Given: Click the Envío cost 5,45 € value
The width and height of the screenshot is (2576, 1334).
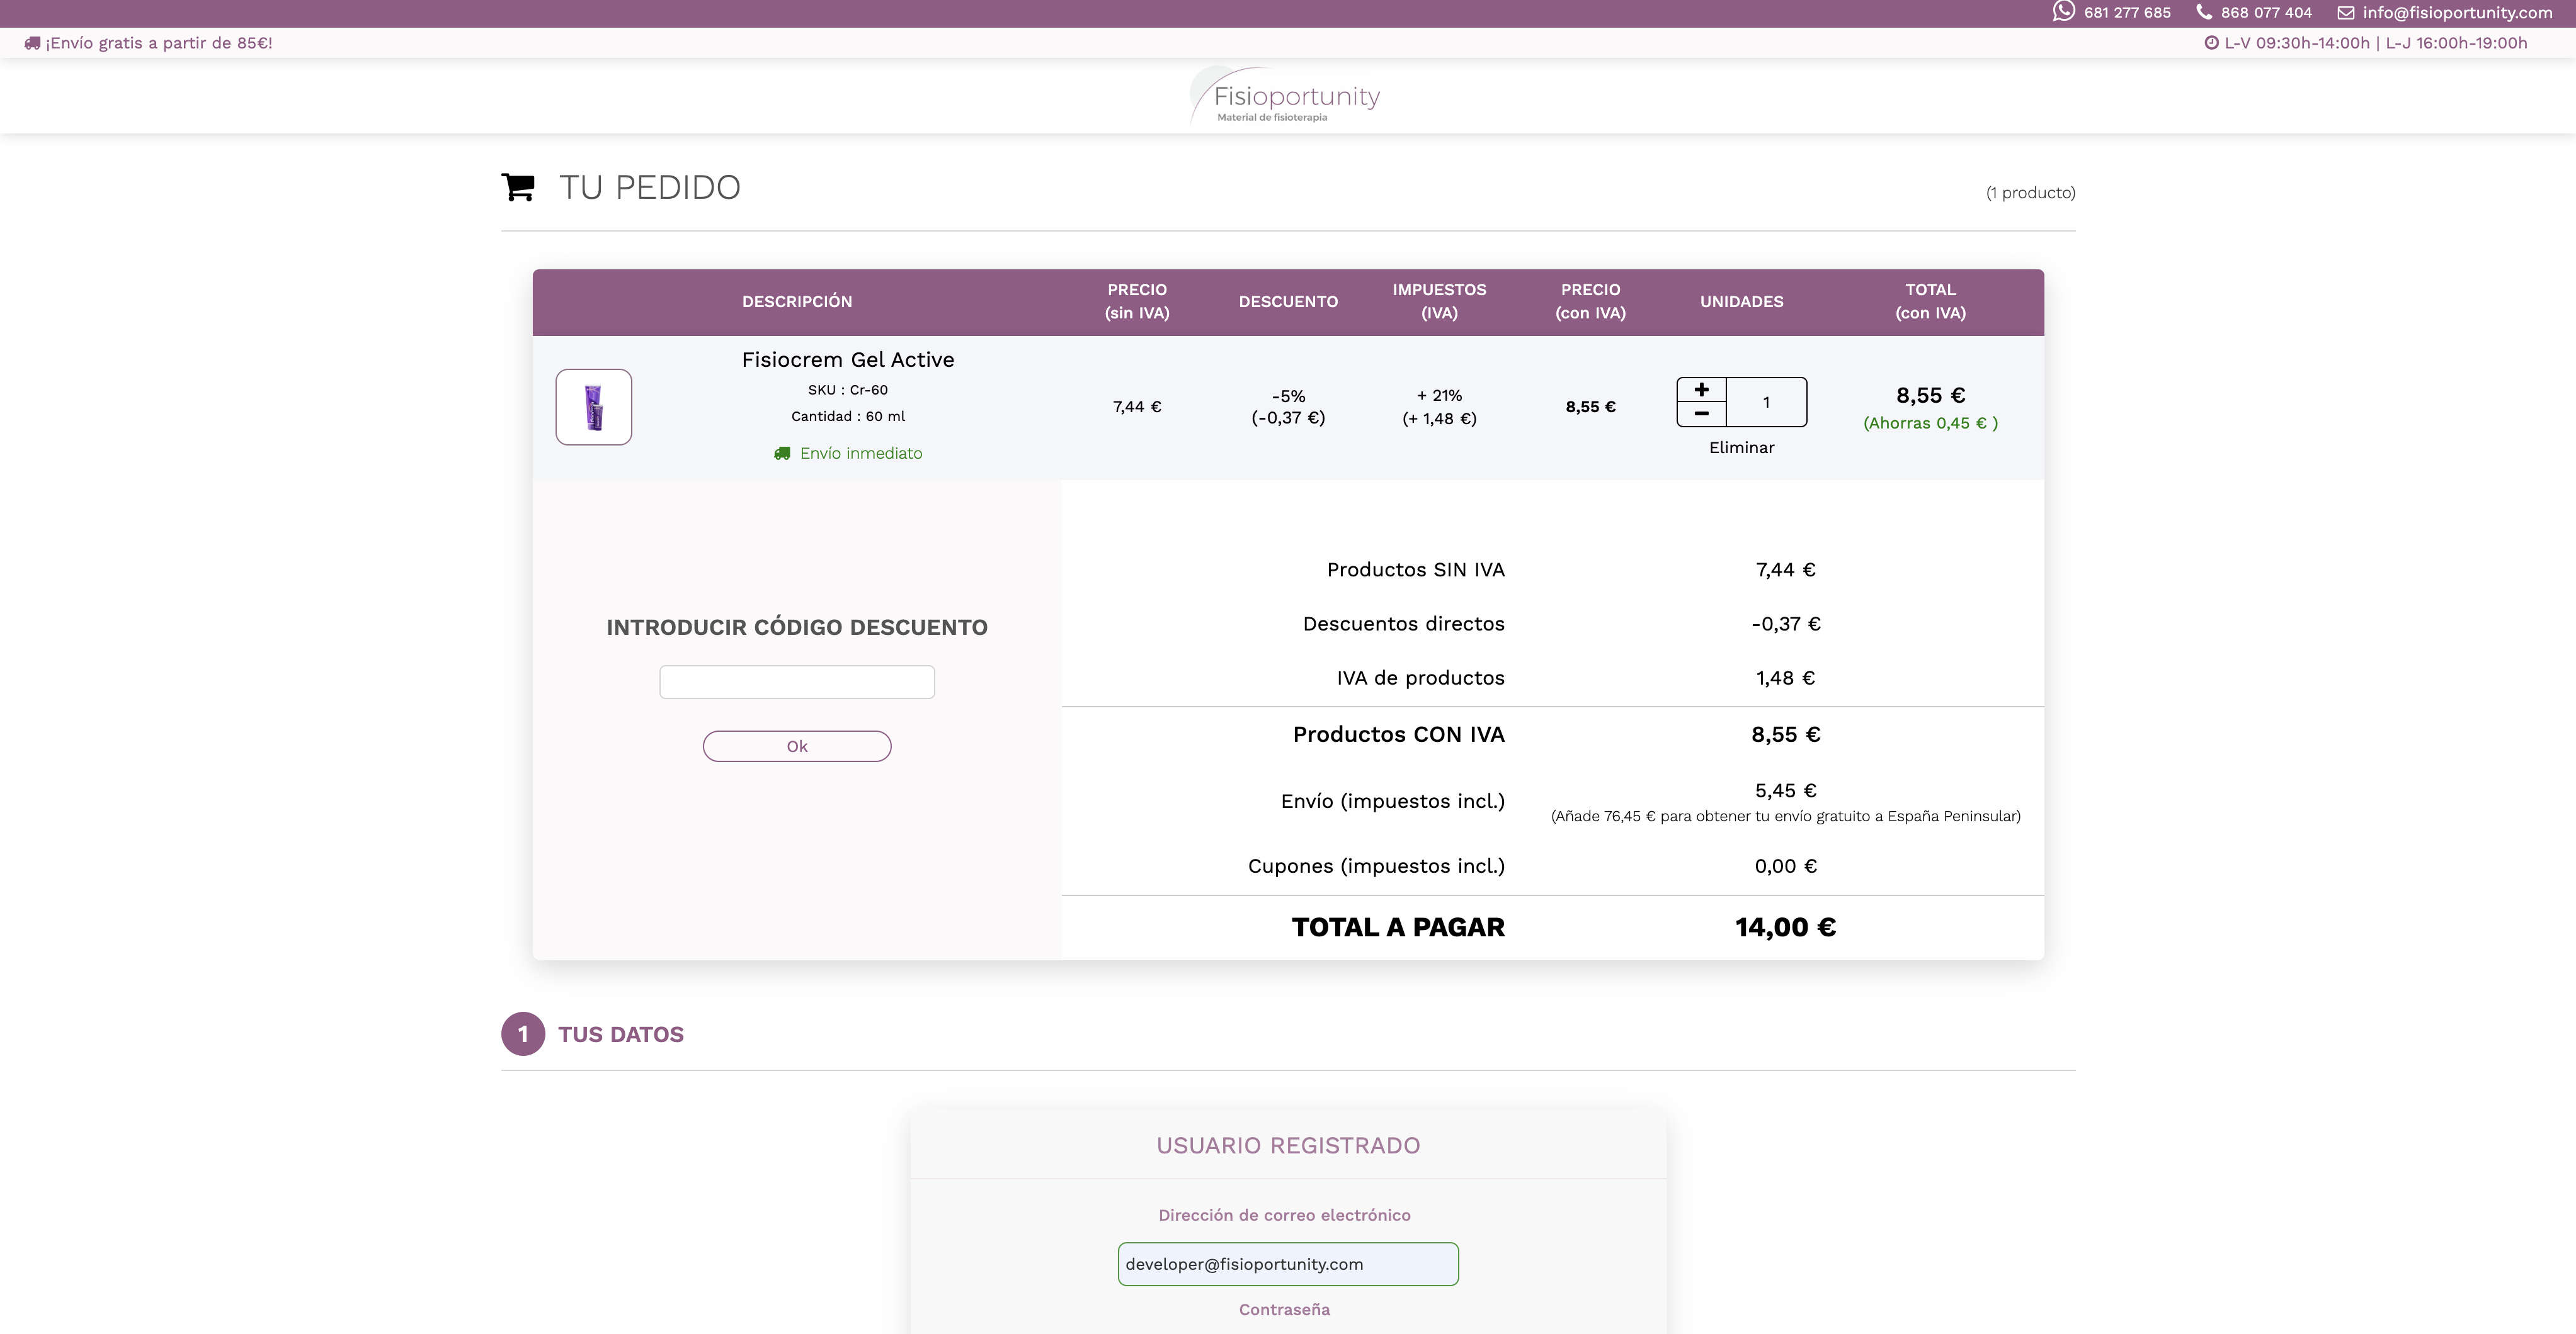Looking at the screenshot, I should point(1786,790).
